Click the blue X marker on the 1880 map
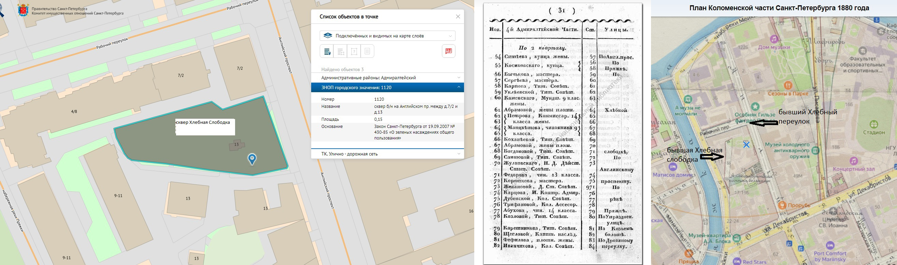This screenshot has height=265, width=897. (746, 145)
